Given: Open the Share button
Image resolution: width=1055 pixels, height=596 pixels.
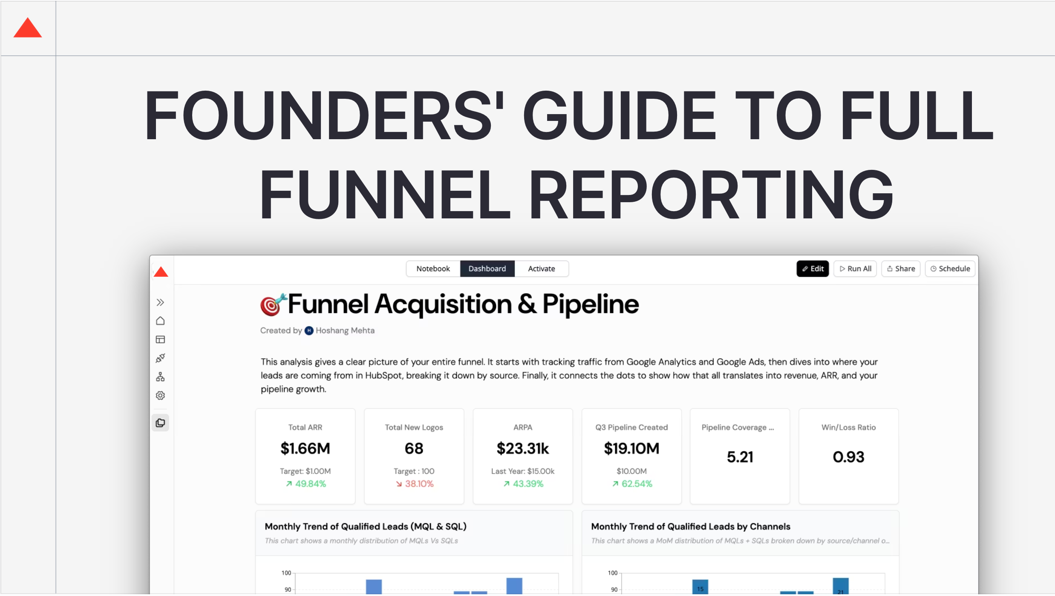Looking at the screenshot, I should tap(901, 269).
